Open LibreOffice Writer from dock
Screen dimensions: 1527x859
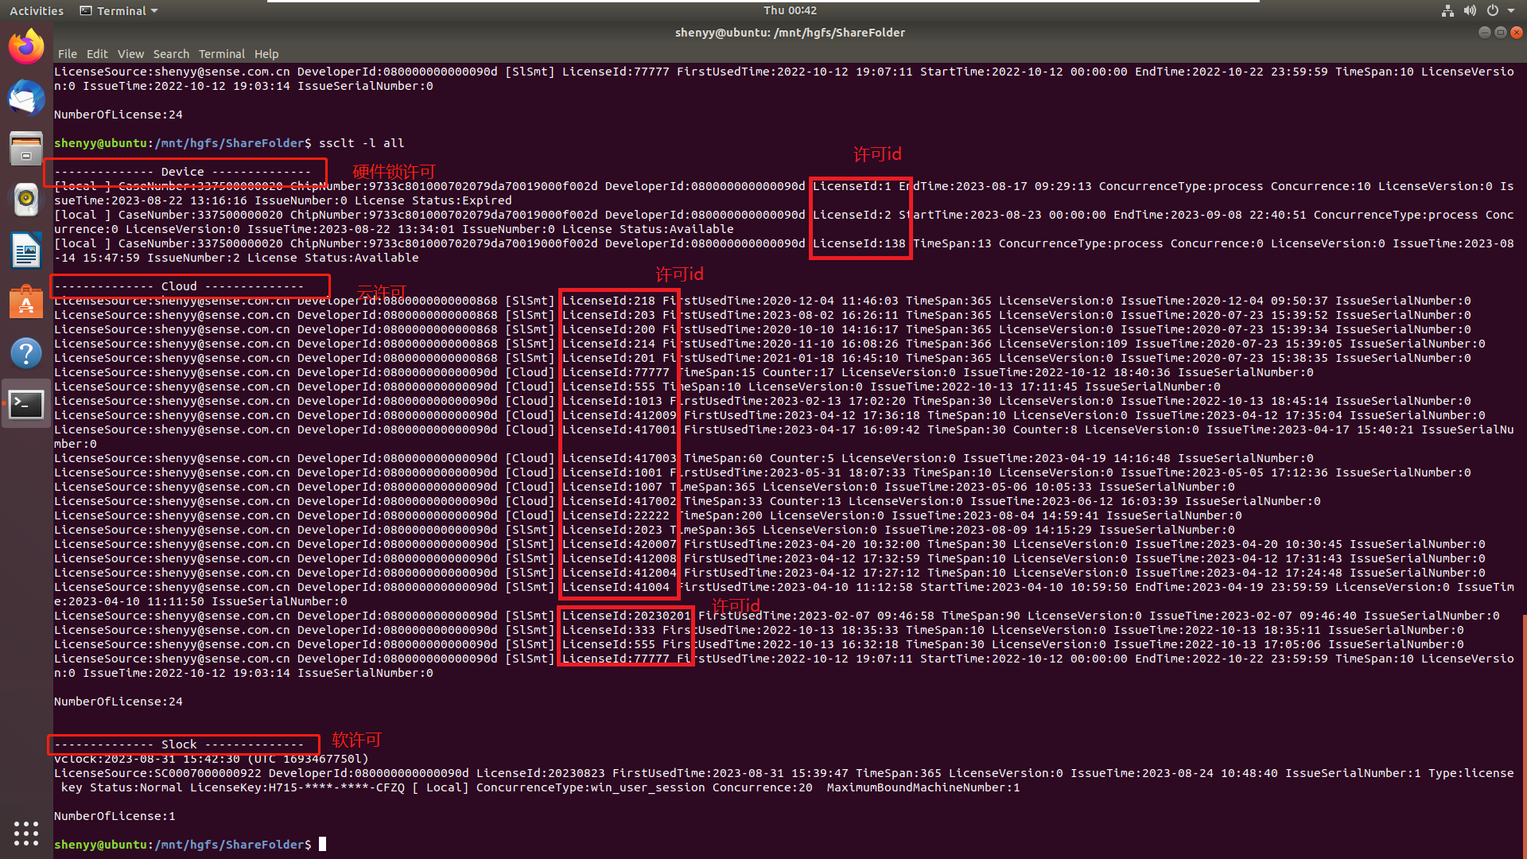click(26, 251)
